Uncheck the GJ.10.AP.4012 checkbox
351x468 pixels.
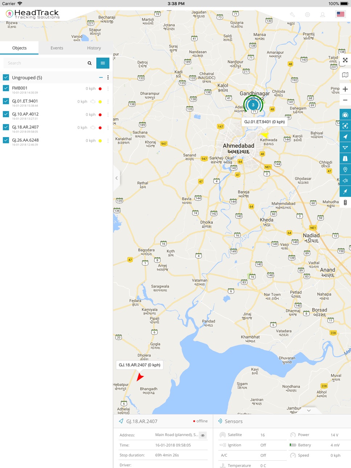pyautogui.click(x=6, y=114)
